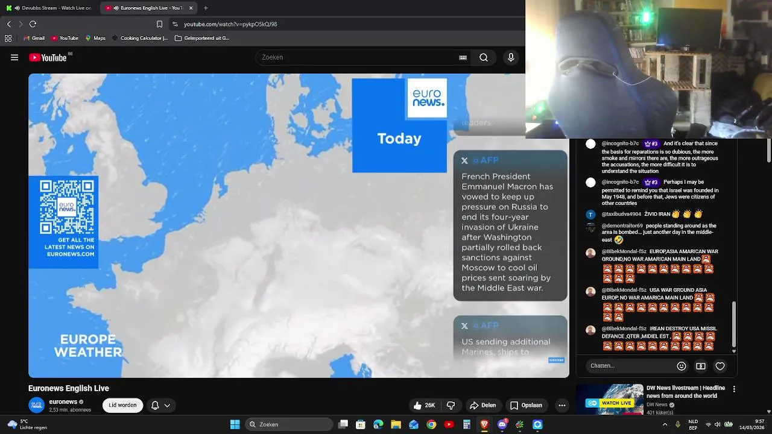Toggle notification bell for euronews
The width and height of the screenshot is (772, 434).
pos(155,406)
